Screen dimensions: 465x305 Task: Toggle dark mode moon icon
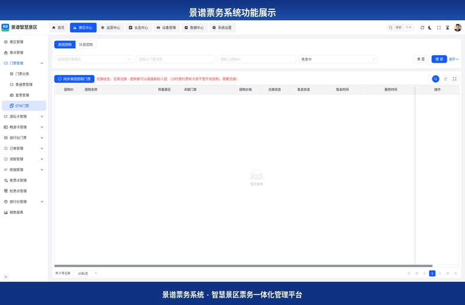point(430,27)
